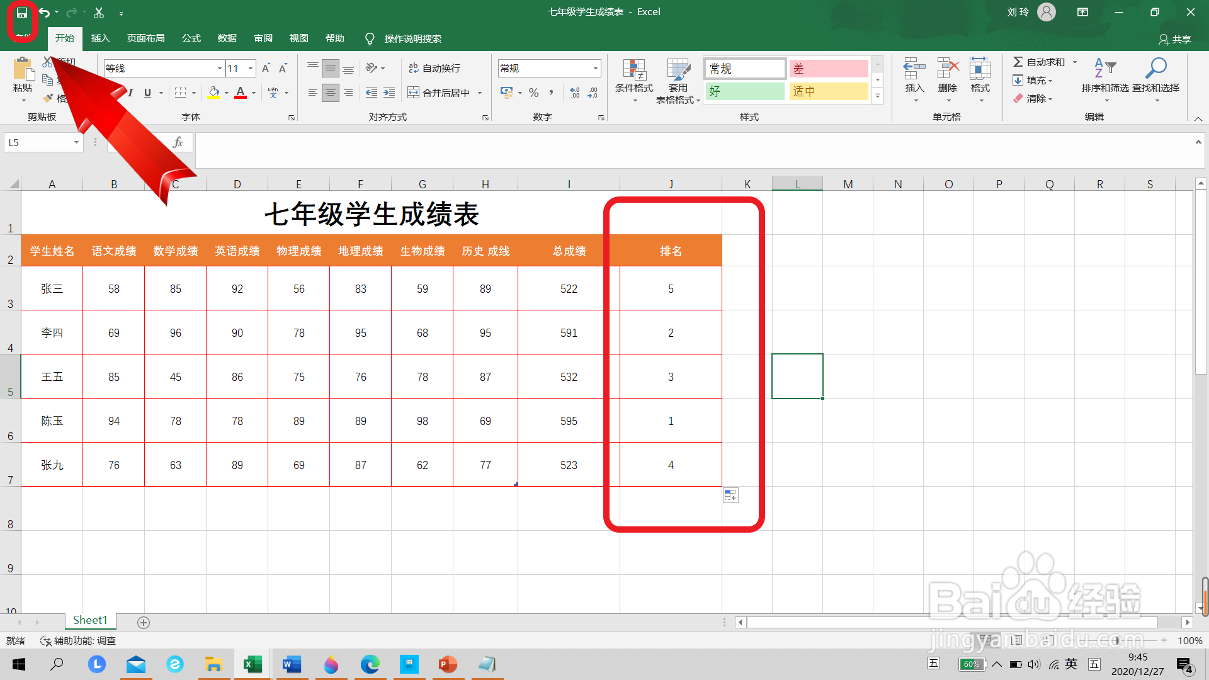Click the Increase font size icon
The width and height of the screenshot is (1209, 680).
click(x=266, y=68)
